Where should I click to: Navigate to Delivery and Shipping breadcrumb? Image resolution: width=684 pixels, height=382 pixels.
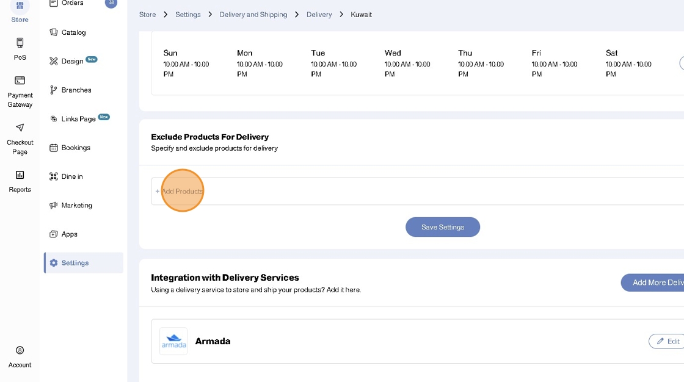pyautogui.click(x=253, y=14)
